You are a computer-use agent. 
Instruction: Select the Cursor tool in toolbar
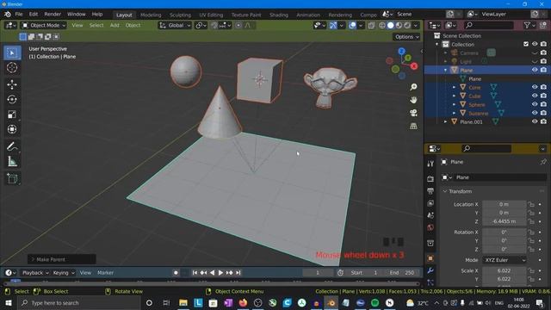(x=12, y=67)
